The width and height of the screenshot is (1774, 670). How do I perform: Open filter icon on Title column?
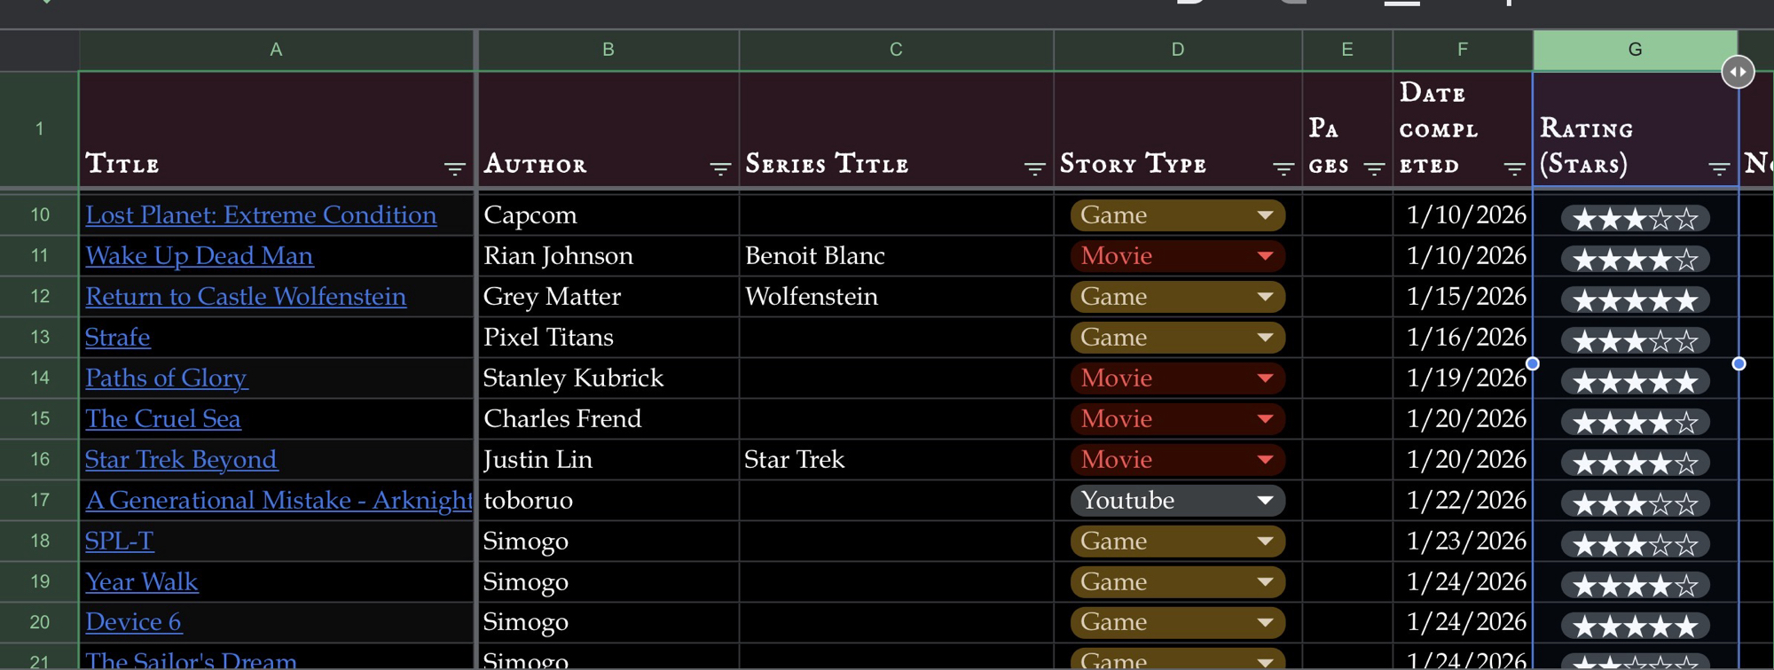click(454, 168)
